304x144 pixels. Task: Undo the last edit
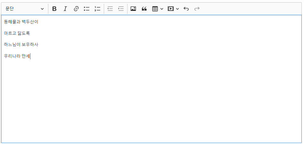point(186,9)
